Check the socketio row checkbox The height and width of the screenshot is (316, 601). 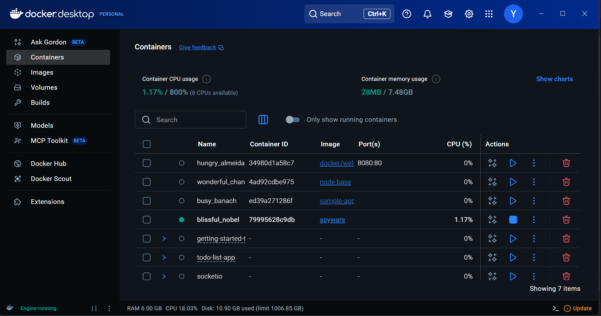(147, 276)
